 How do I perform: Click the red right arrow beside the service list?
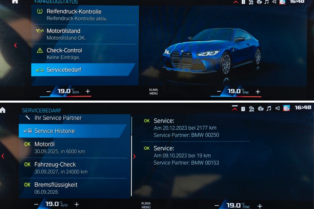tap(134, 156)
